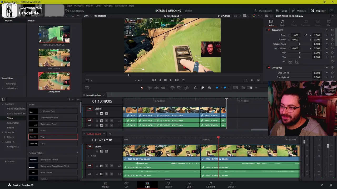Open the Main timeline tab dropdown arrow

(x=103, y=95)
